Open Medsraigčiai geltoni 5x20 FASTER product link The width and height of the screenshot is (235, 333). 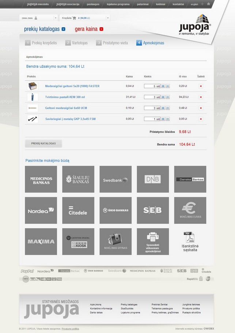coord(72,86)
